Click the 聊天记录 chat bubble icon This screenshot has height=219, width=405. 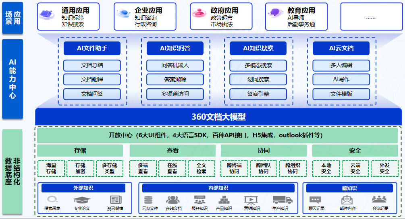pos(315,200)
